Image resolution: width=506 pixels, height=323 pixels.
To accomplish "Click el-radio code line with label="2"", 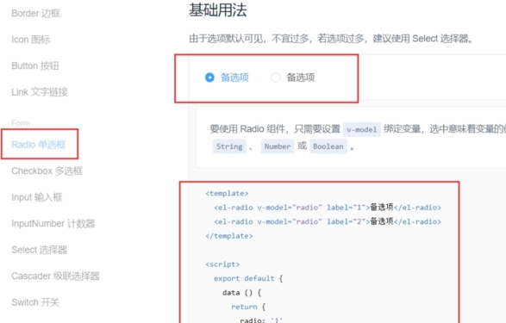I will (x=328, y=221).
